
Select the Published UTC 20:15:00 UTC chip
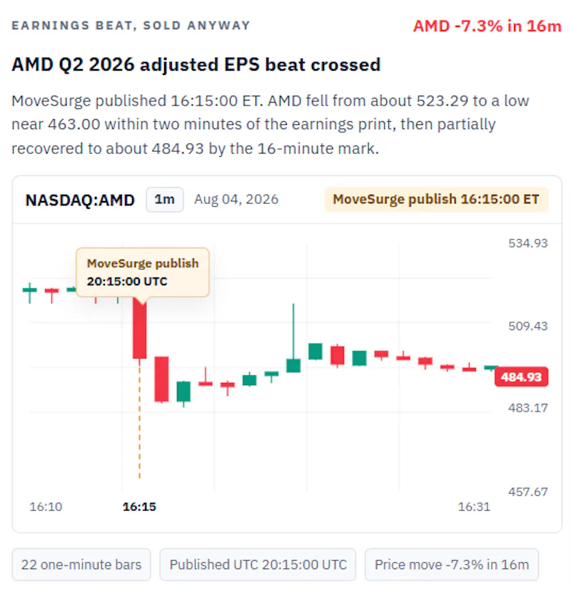258,565
